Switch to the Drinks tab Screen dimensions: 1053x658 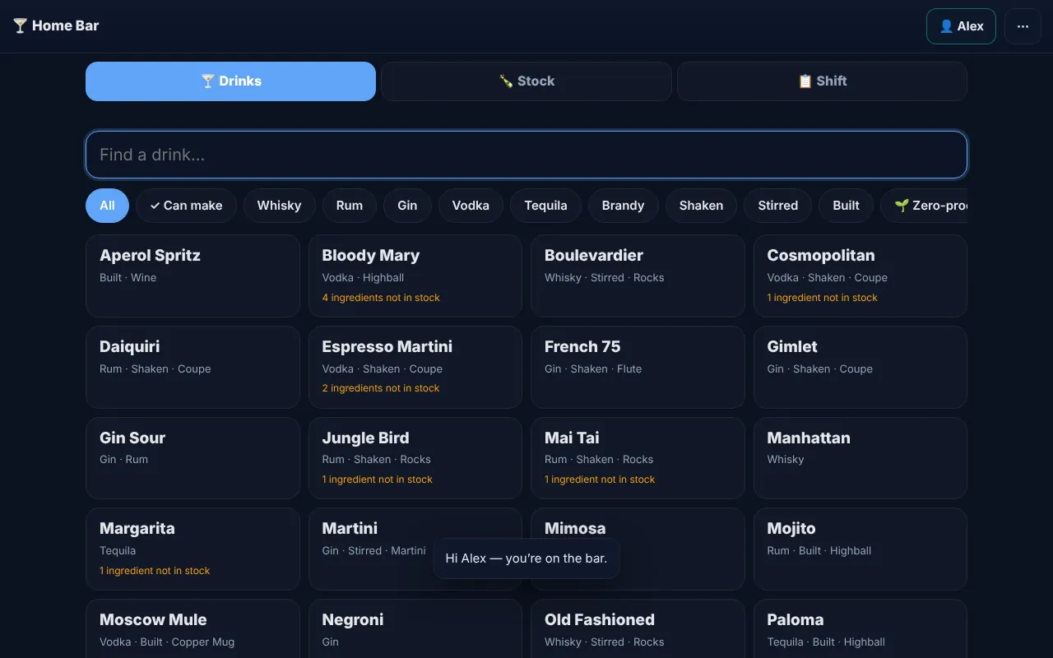[230, 81]
